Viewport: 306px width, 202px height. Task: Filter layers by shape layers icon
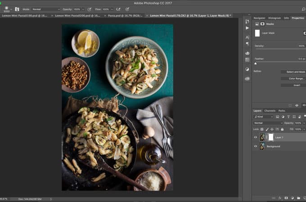tap(294, 117)
